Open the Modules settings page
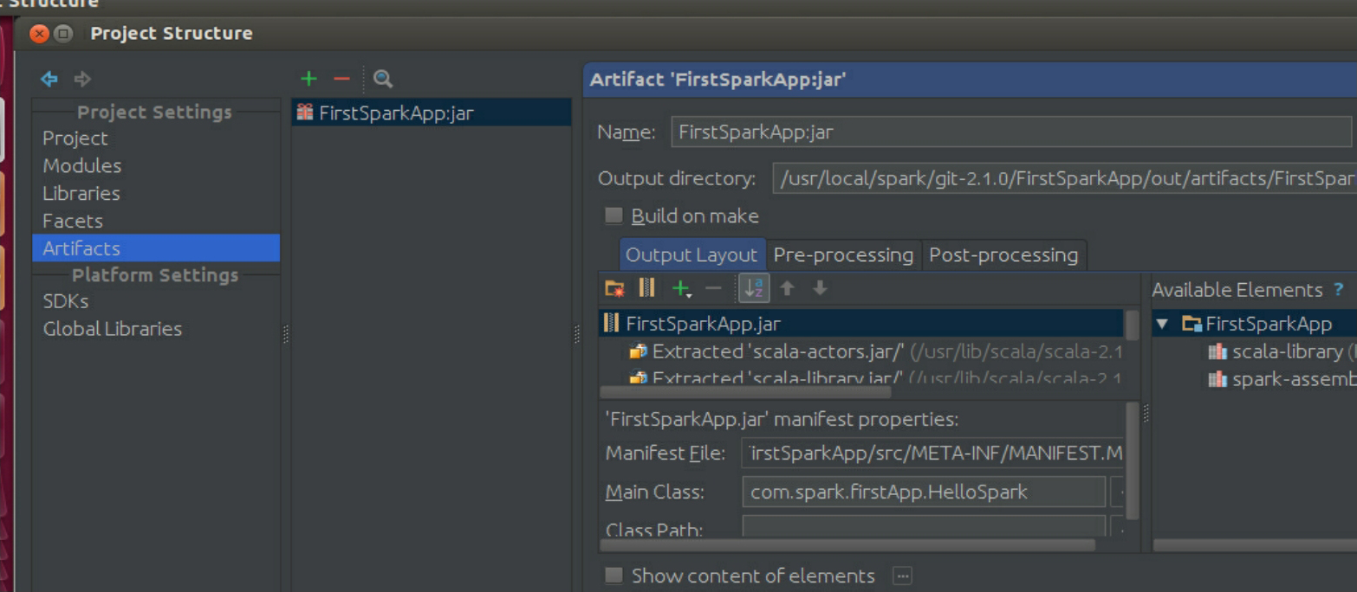Image resolution: width=1357 pixels, height=592 pixels. coord(82,165)
